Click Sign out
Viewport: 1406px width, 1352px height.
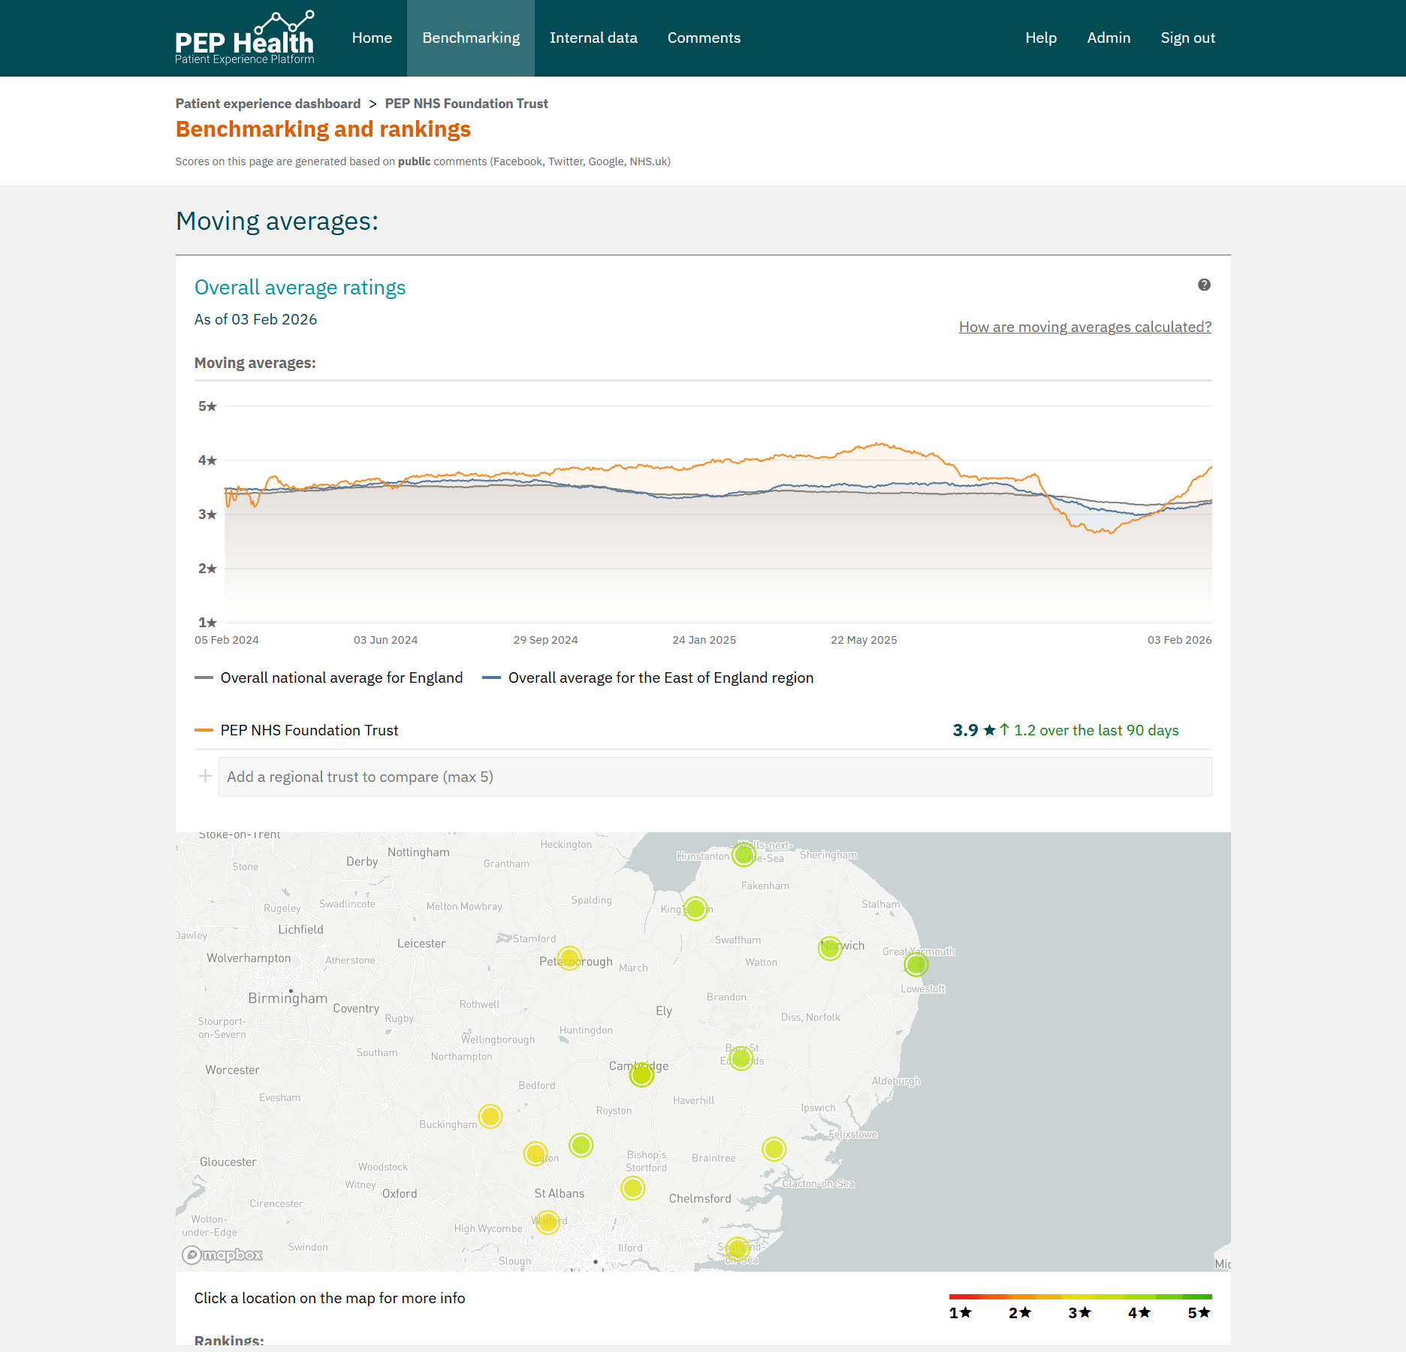pyautogui.click(x=1188, y=38)
